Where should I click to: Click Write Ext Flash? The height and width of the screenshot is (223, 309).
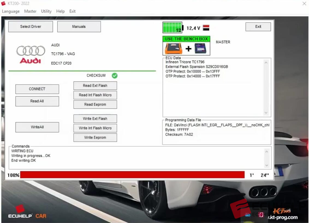coord(95,119)
